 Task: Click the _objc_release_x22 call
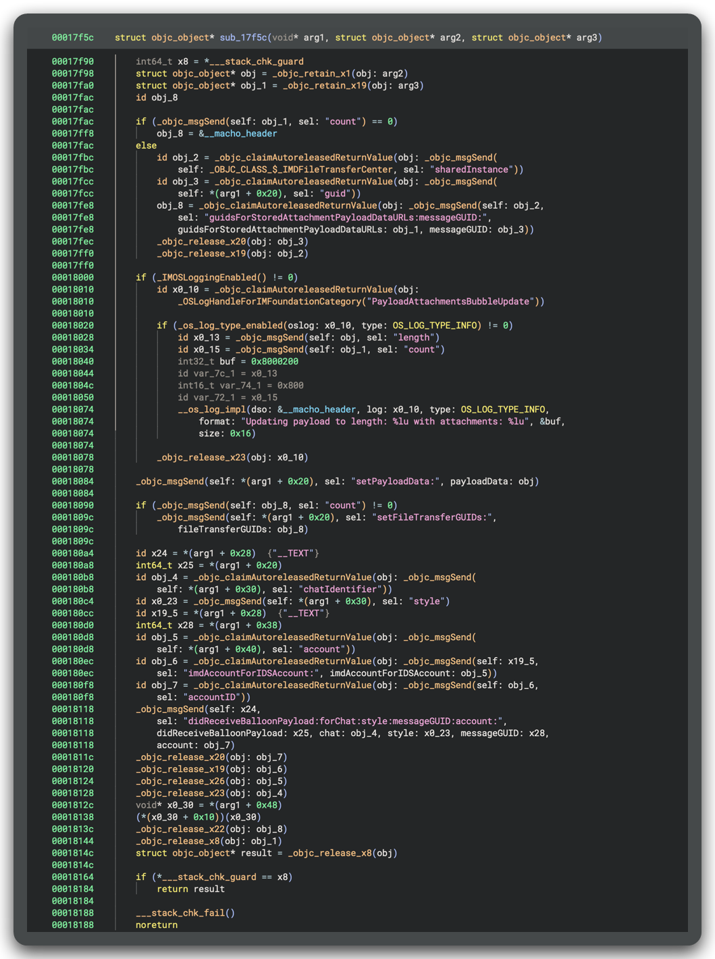(180, 829)
